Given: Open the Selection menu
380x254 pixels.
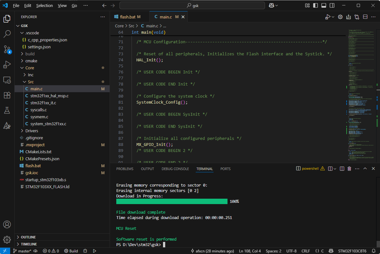Looking at the screenshot, I should pos(44,6).
